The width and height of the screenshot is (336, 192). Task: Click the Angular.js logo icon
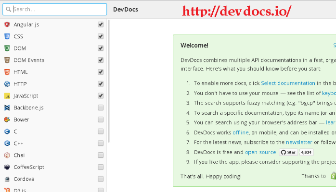point(7,24)
